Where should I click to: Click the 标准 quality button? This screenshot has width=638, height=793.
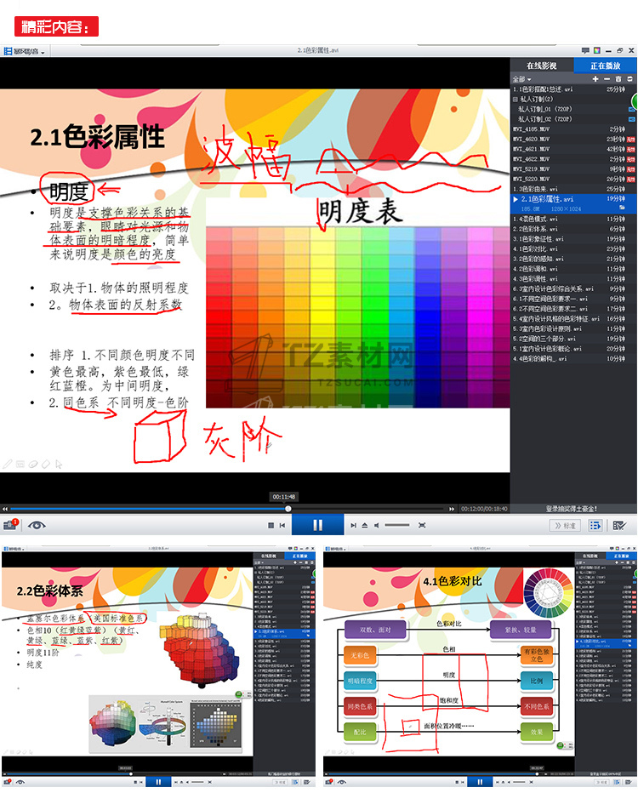[565, 526]
